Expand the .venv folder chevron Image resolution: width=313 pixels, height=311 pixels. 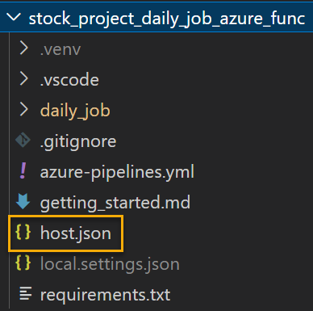(24, 48)
